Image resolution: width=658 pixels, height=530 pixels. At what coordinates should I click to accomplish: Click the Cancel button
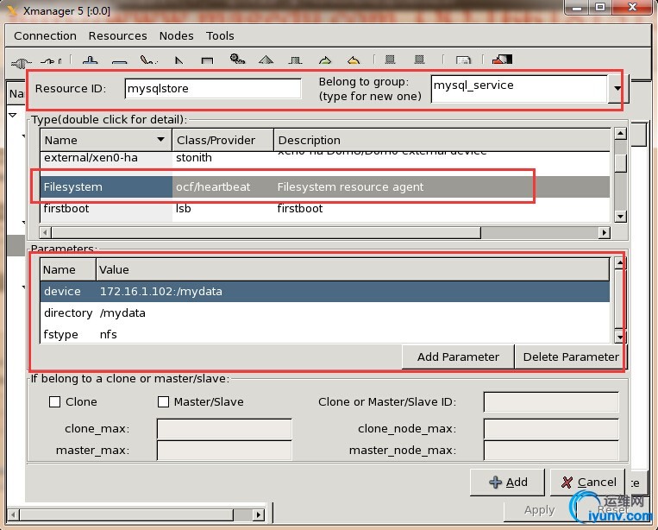coord(587,483)
